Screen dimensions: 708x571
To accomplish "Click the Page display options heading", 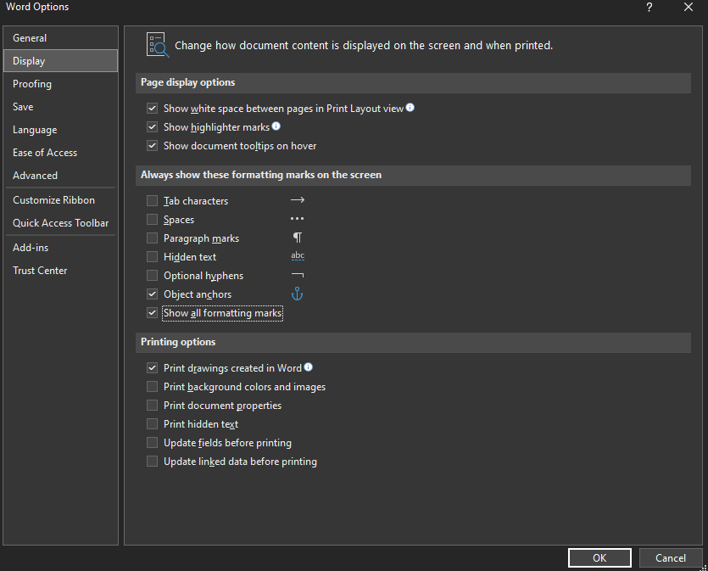I will click(188, 82).
